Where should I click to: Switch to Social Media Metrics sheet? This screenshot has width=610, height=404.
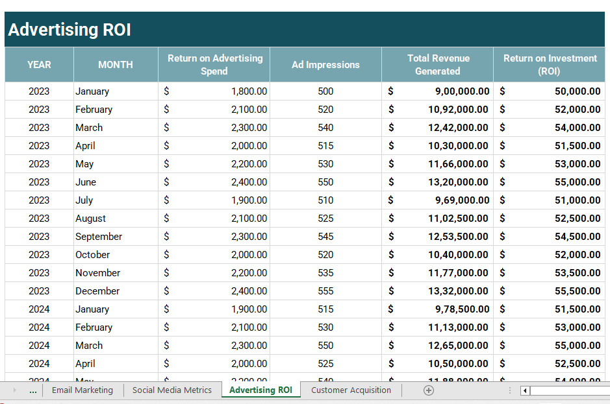point(172,390)
